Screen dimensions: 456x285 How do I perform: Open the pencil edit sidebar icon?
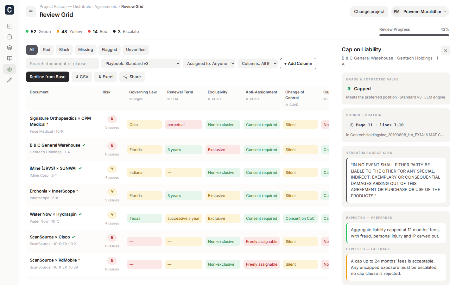point(9,80)
